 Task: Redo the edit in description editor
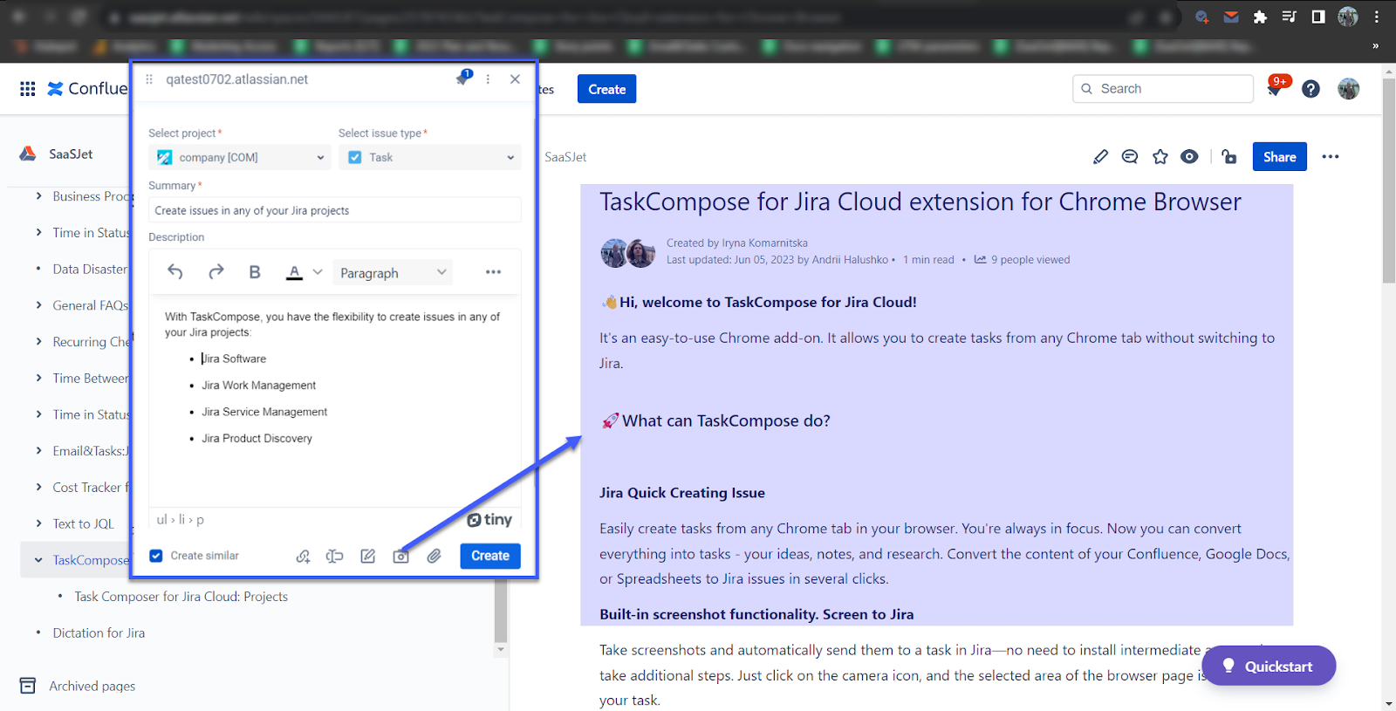pos(216,272)
